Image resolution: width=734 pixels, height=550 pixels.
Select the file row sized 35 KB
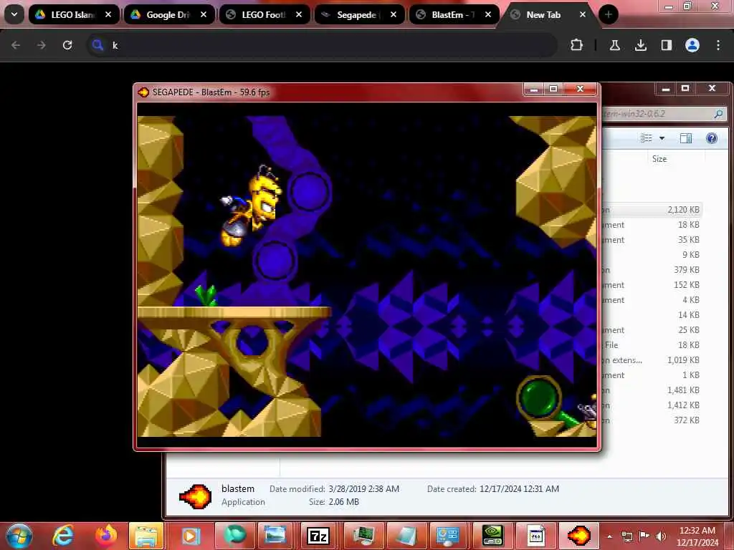652,240
